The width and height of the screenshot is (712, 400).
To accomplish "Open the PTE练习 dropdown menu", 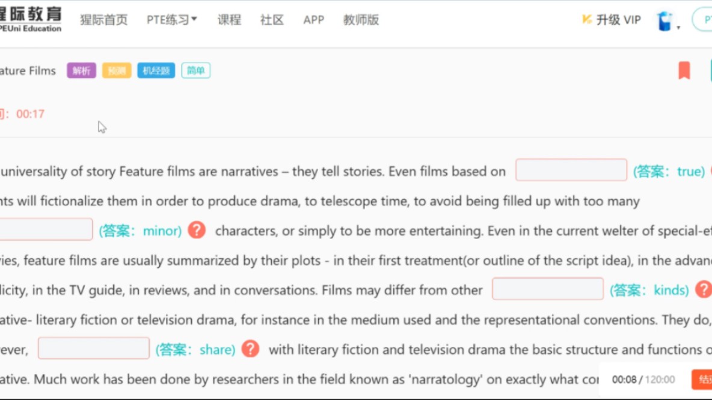I will (x=171, y=20).
